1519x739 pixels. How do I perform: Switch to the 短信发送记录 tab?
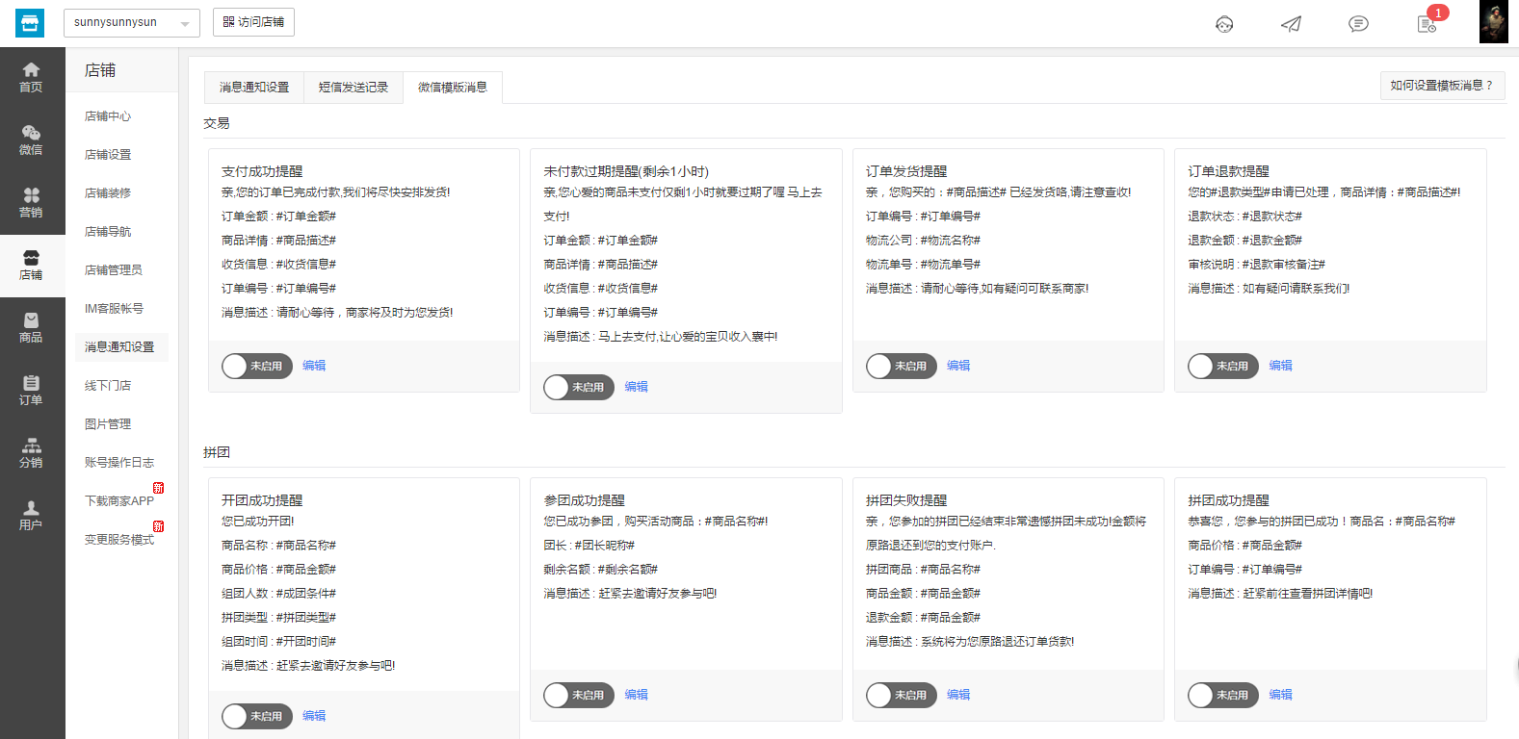[x=354, y=88]
